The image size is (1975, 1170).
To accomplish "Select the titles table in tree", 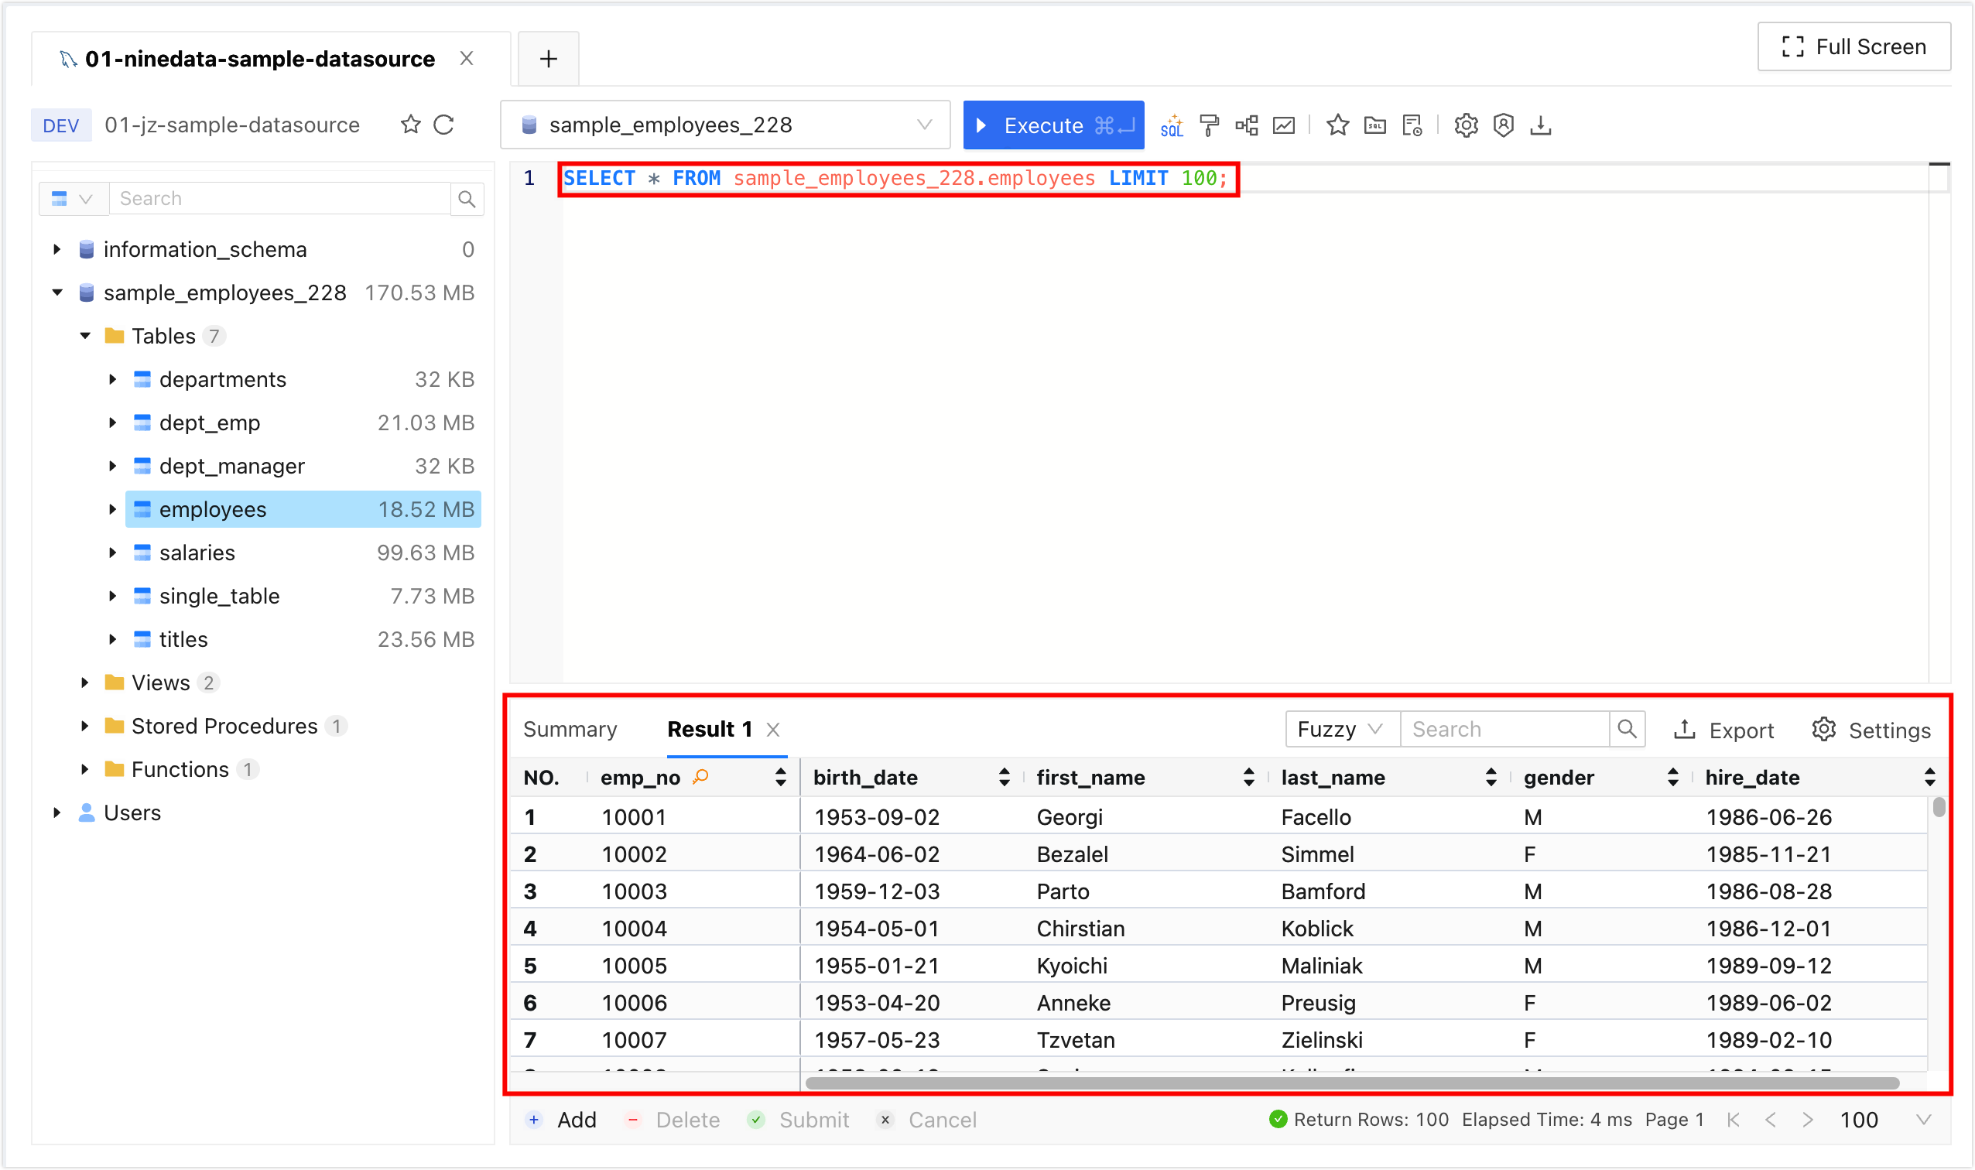I will [303, 640].
